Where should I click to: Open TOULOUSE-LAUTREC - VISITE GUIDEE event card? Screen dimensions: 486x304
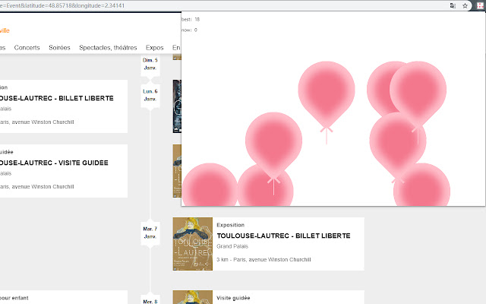coord(64,171)
